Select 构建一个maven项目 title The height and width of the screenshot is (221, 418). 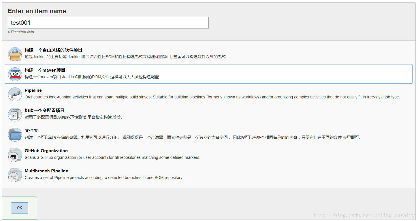(45, 70)
